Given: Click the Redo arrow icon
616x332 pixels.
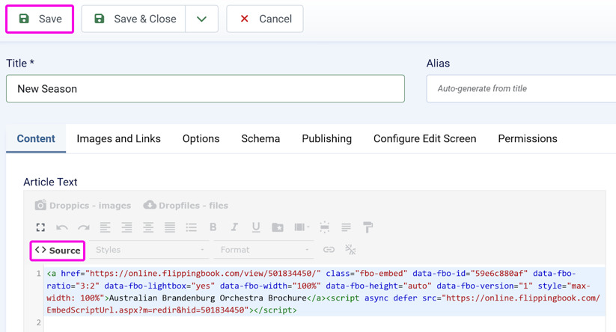Looking at the screenshot, I should pos(84,227).
